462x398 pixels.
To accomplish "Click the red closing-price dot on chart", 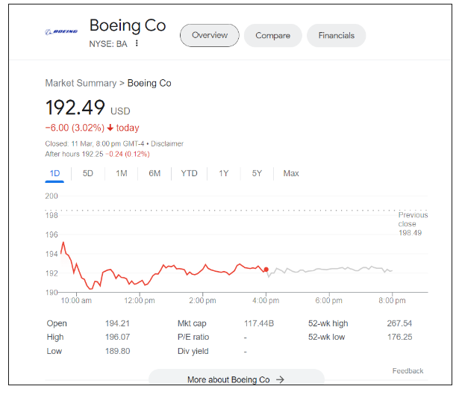I will click(266, 270).
